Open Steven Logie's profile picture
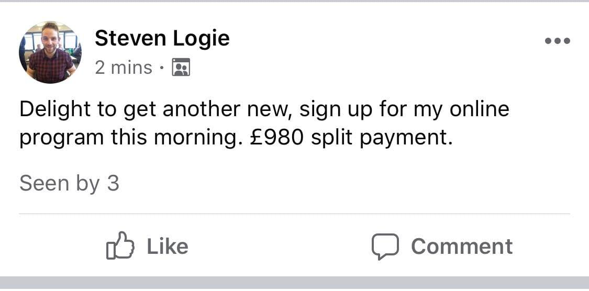This screenshot has height=291, width=589. (50, 52)
